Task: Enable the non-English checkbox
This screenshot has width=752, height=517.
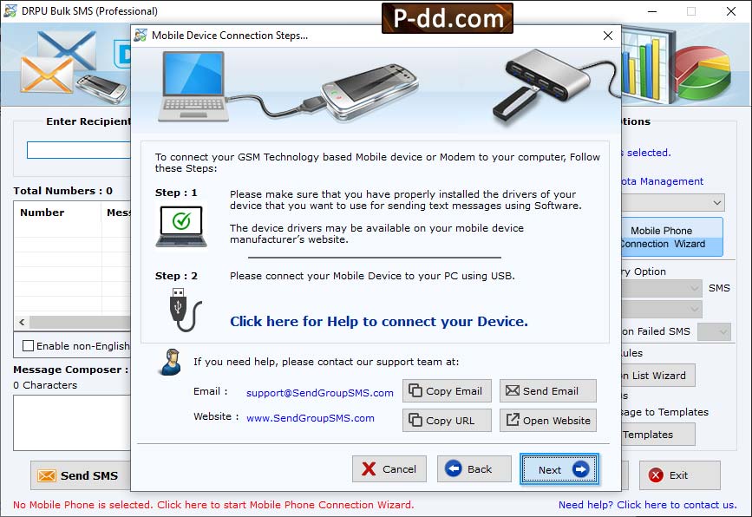Action: [29, 345]
